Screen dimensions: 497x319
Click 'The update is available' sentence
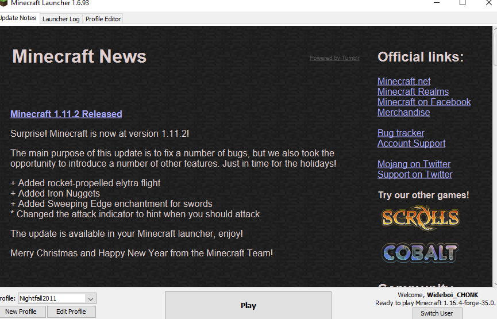pos(127,234)
